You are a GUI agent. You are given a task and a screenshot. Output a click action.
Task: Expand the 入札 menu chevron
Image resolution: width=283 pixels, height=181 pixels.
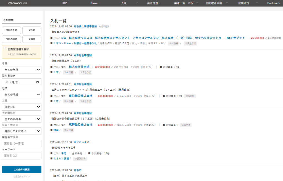(x=137, y=3)
